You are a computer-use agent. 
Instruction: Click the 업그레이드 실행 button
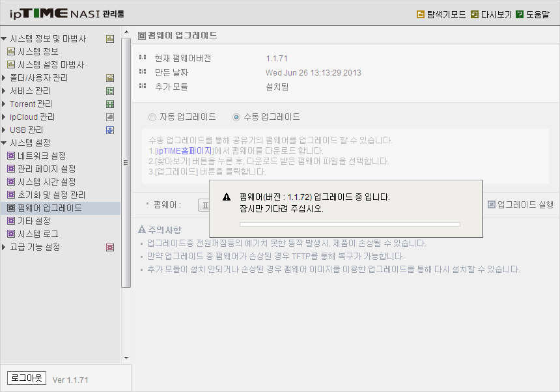521,204
